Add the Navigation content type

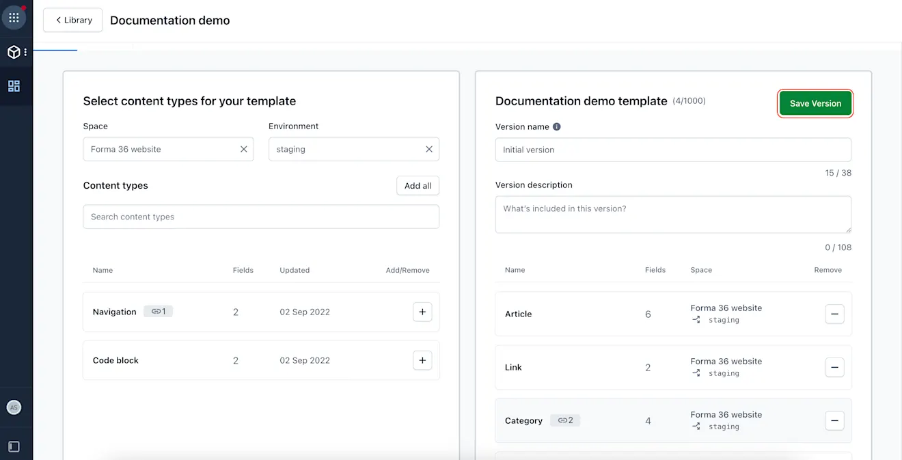(422, 312)
